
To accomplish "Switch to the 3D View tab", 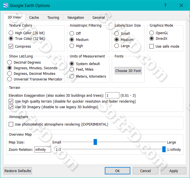I will click(x=14, y=17).
